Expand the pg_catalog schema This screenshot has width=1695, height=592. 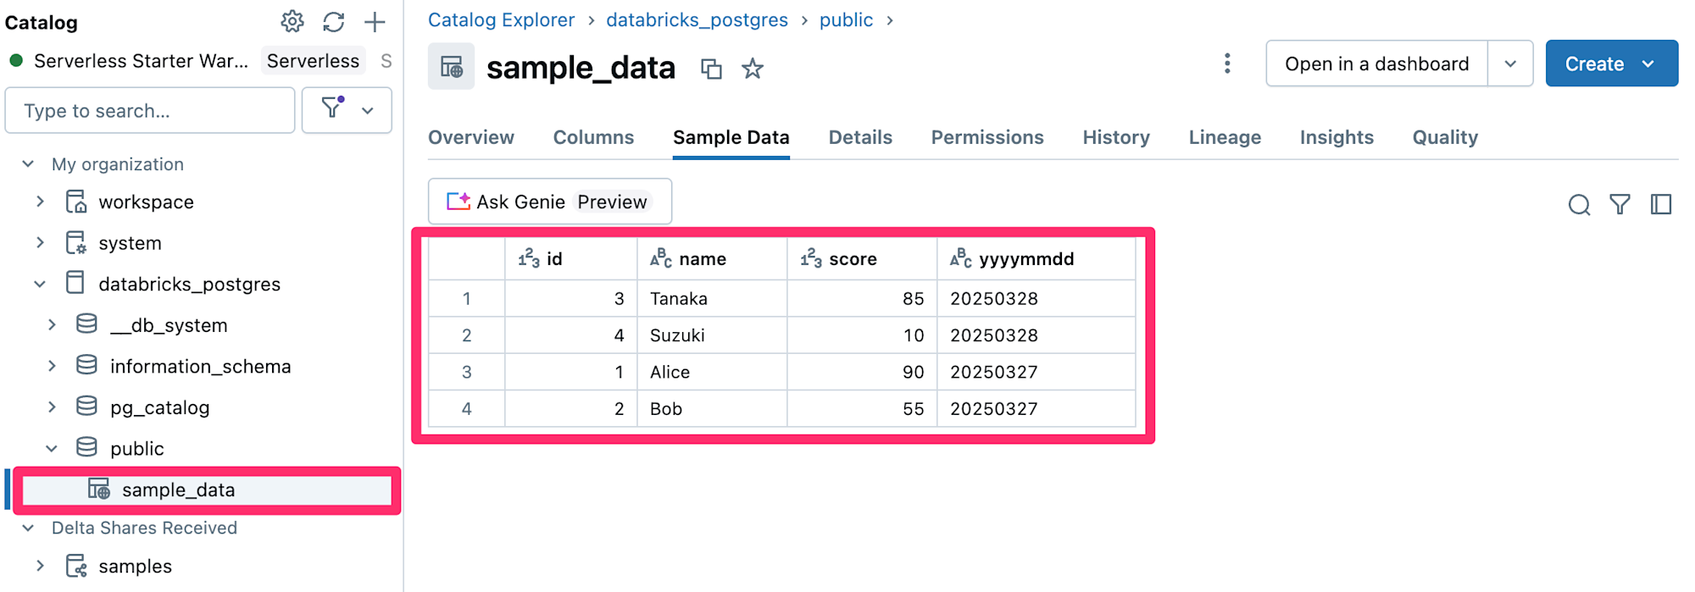[x=52, y=407]
